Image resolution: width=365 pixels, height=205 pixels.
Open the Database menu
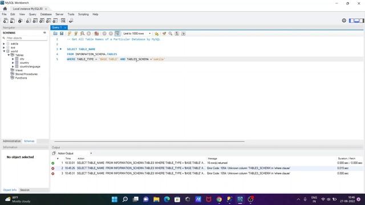click(x=46, y=14)
